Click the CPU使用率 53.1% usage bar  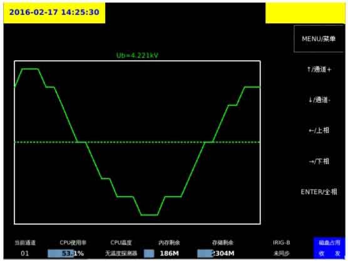coord(66,254)
